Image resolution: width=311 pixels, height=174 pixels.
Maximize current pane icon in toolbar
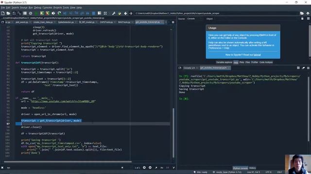(99, 13)
